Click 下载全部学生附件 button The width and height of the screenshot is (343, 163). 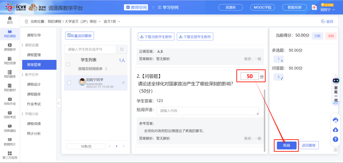[x=195, y=37]
